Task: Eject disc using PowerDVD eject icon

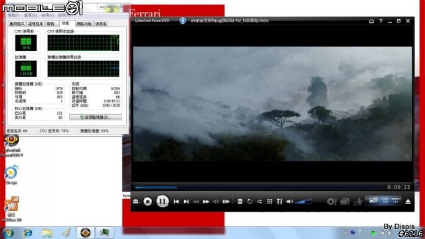Action: [408, 201]
